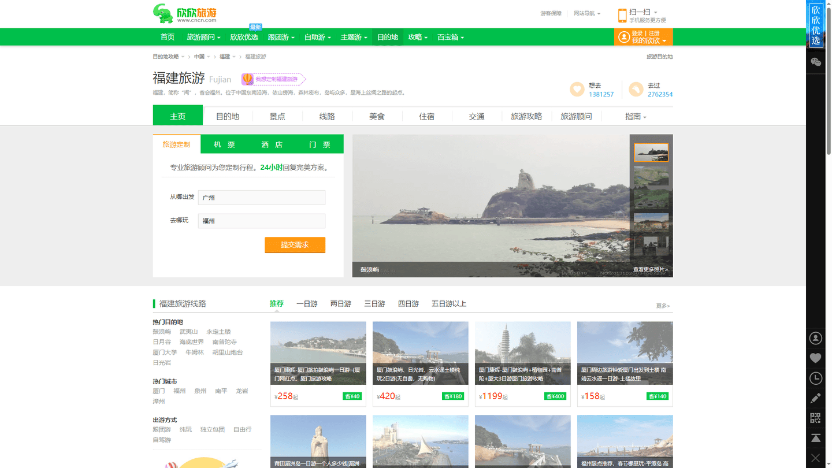Open the user profile icon in sidebar

tap(816, 338)
